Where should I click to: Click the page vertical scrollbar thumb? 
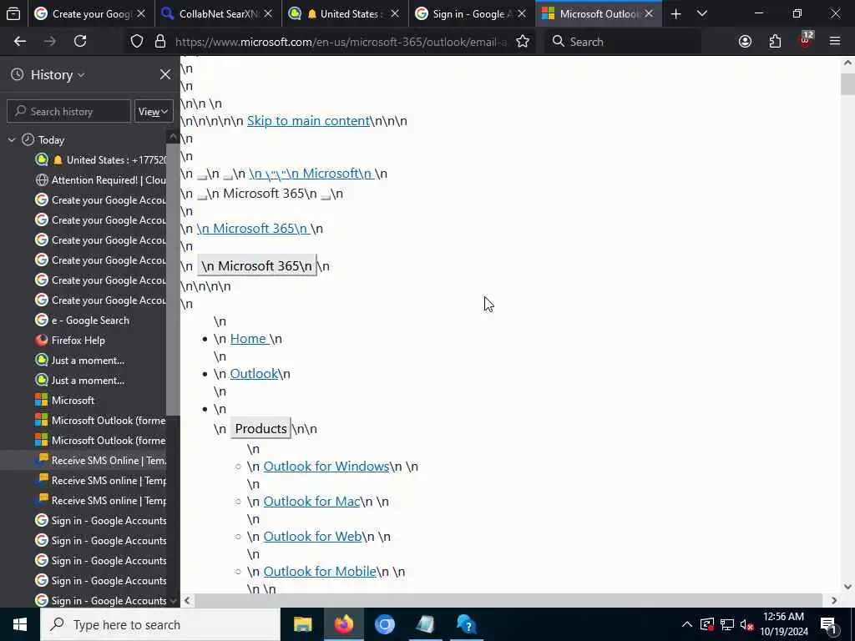point(847,84)
